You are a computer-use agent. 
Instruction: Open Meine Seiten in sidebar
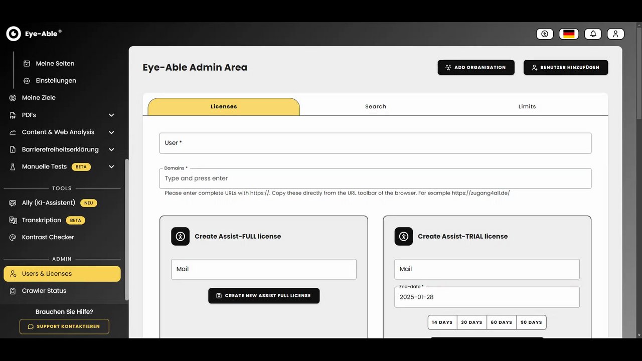pyautogui.click(x=55, y=64)
